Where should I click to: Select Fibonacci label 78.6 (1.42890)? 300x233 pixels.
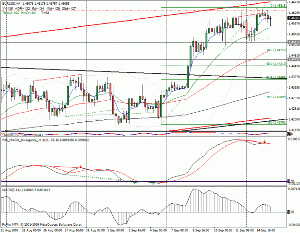pos(276,97)
